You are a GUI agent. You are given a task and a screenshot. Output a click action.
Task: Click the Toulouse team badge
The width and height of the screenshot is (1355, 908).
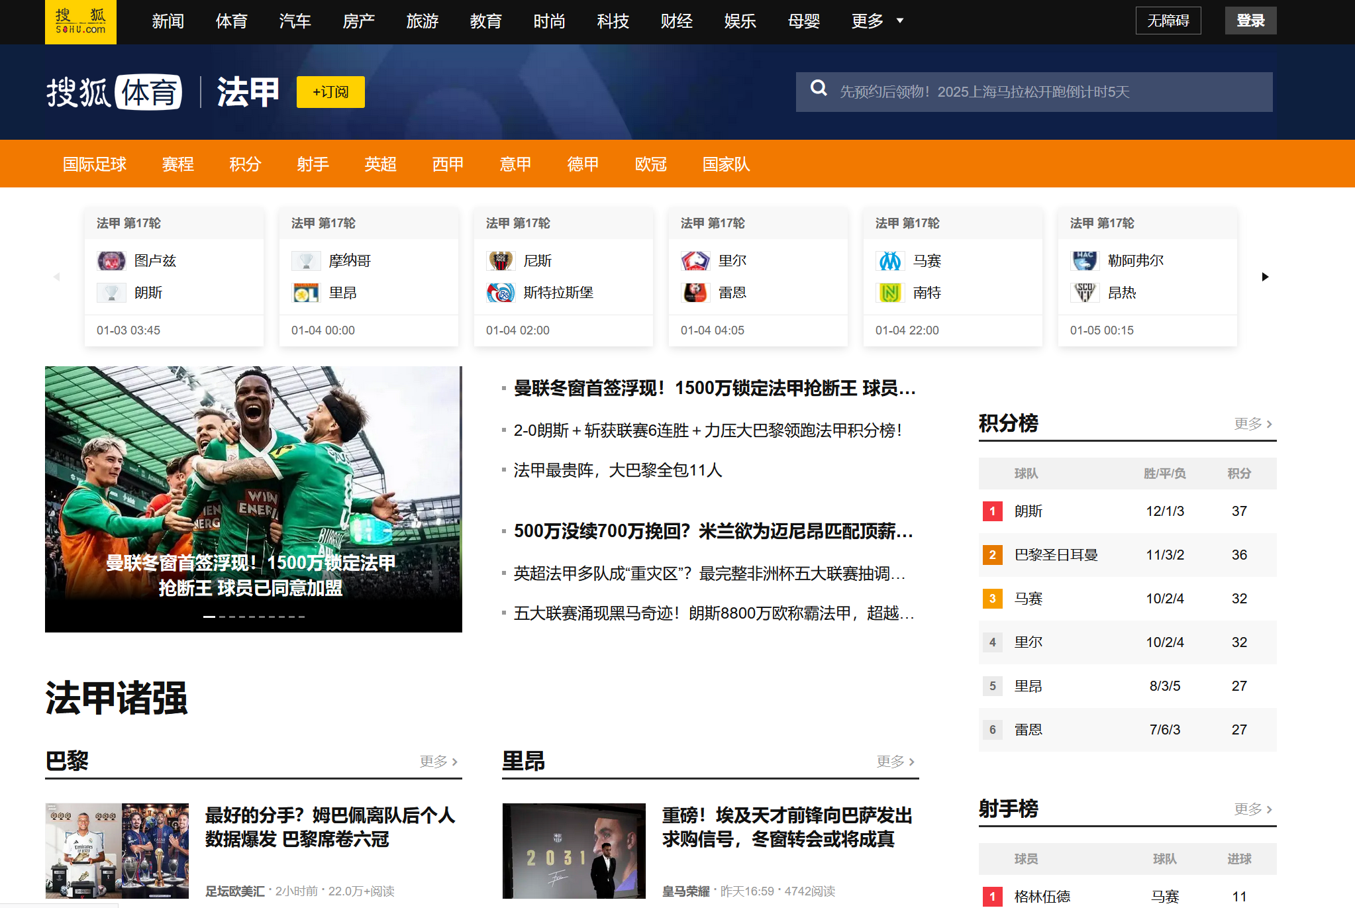tap(111, 261)
